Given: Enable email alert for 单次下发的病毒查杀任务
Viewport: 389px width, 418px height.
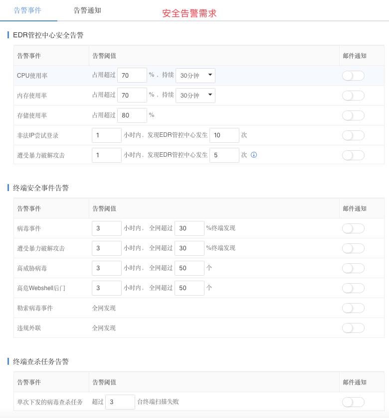Looking at the screenshot, I should (353, 402).
